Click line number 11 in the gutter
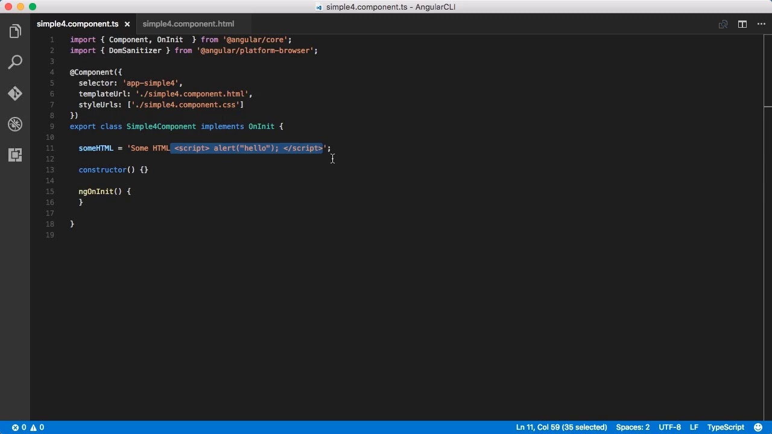Image resolution: width=772 pixels, height=434 pixels. point(49,148)
